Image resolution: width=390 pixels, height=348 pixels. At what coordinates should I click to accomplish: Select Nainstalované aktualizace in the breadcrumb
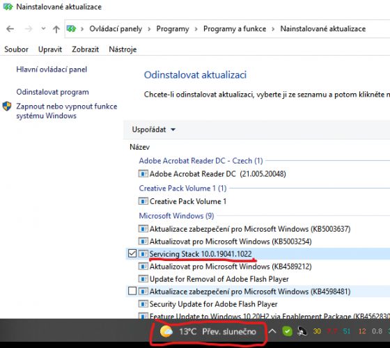tap(323, 29)
